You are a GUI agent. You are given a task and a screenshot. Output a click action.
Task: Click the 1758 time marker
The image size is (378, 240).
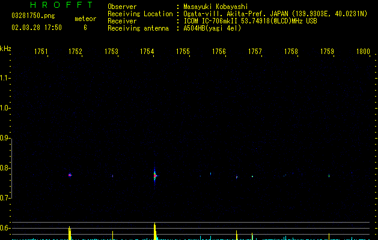(x=291, y=52)
